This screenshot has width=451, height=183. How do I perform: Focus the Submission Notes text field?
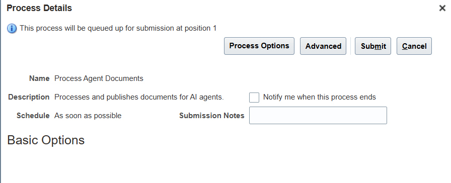(318, 116)
